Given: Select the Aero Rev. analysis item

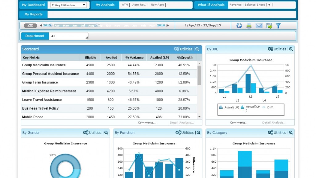Looking at the screenshot, I should click(x=139, y=5).
